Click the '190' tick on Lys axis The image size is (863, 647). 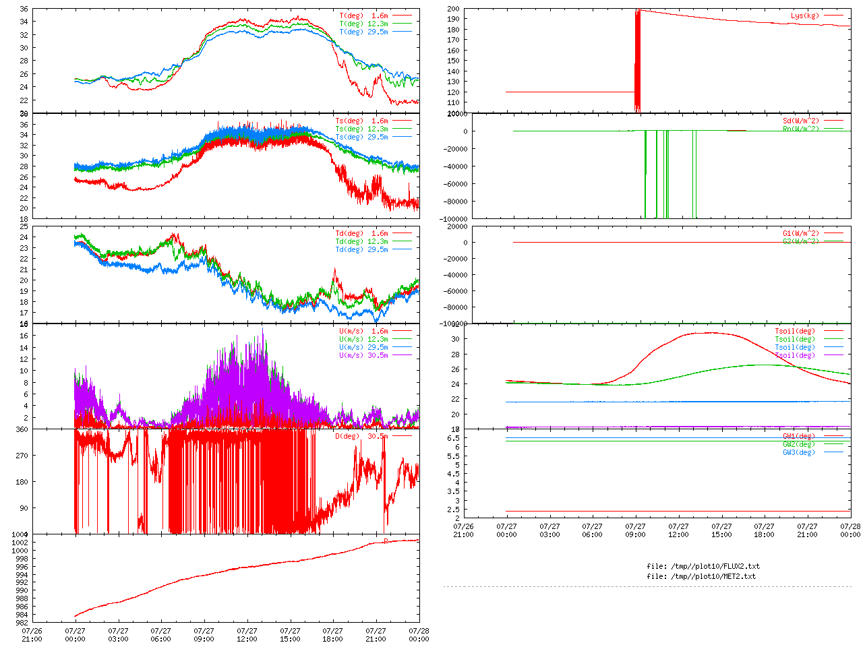coord(453,20)
